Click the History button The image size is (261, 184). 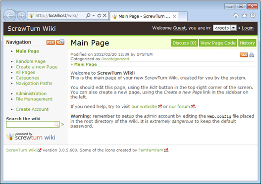(247, 43)
